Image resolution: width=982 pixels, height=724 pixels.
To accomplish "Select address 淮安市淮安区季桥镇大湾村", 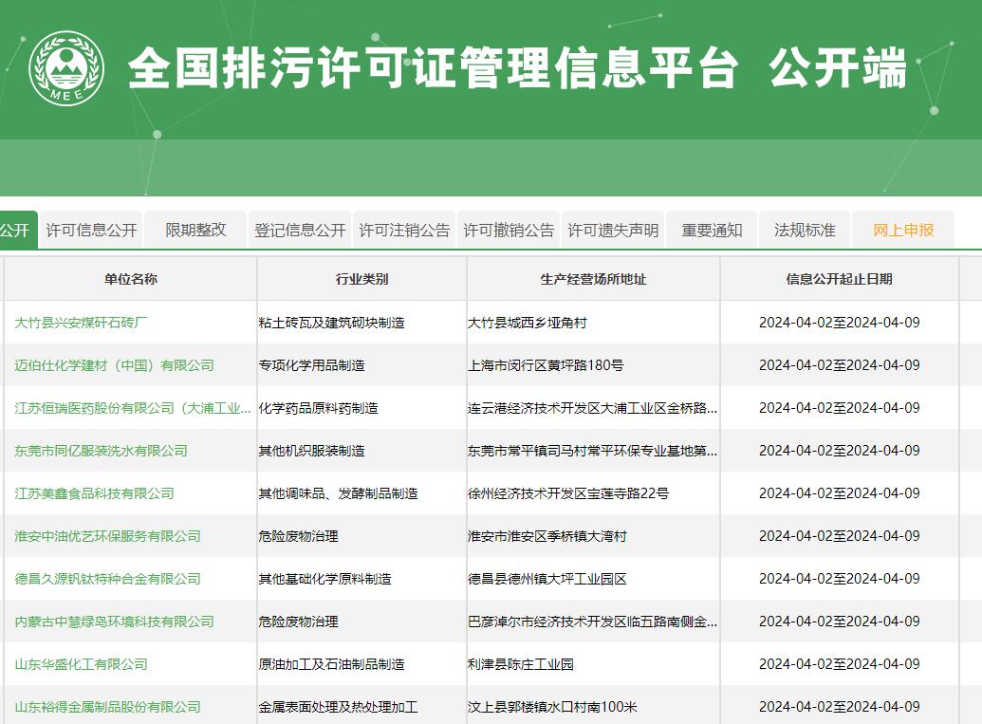I will pos(547,536).
